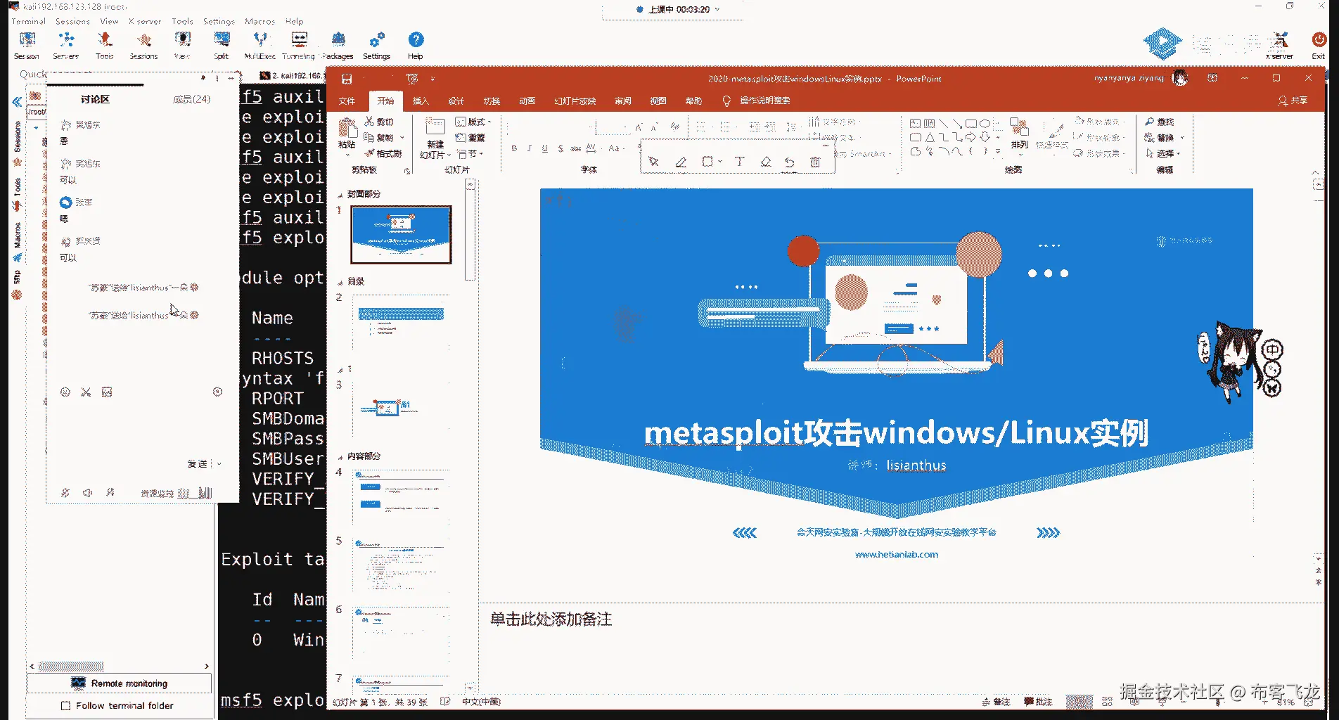Switch to the Insert ribbon tab
Viewport: 1339px width, 720px height.
tap(421, 101)
